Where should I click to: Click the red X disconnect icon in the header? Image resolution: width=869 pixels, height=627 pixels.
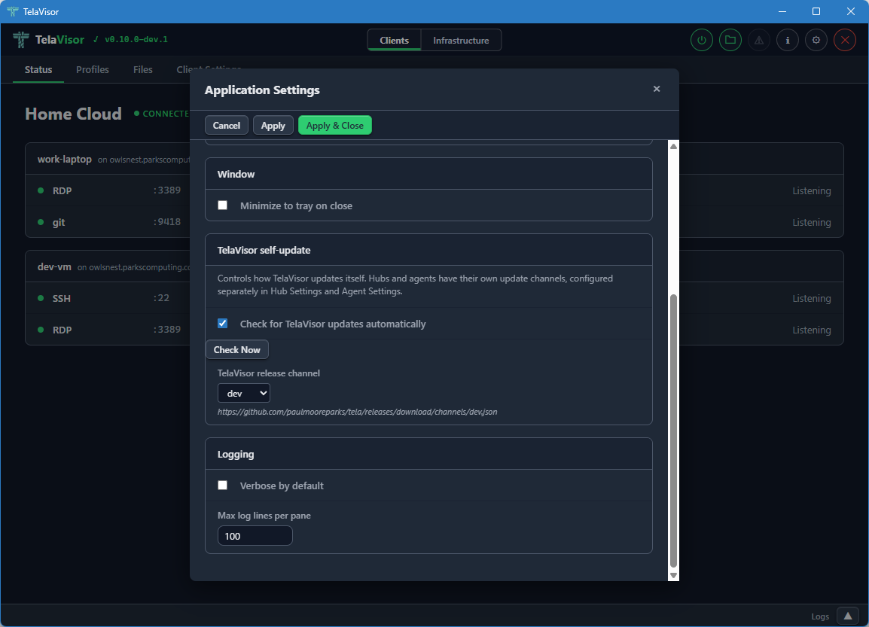pos(844,39)
